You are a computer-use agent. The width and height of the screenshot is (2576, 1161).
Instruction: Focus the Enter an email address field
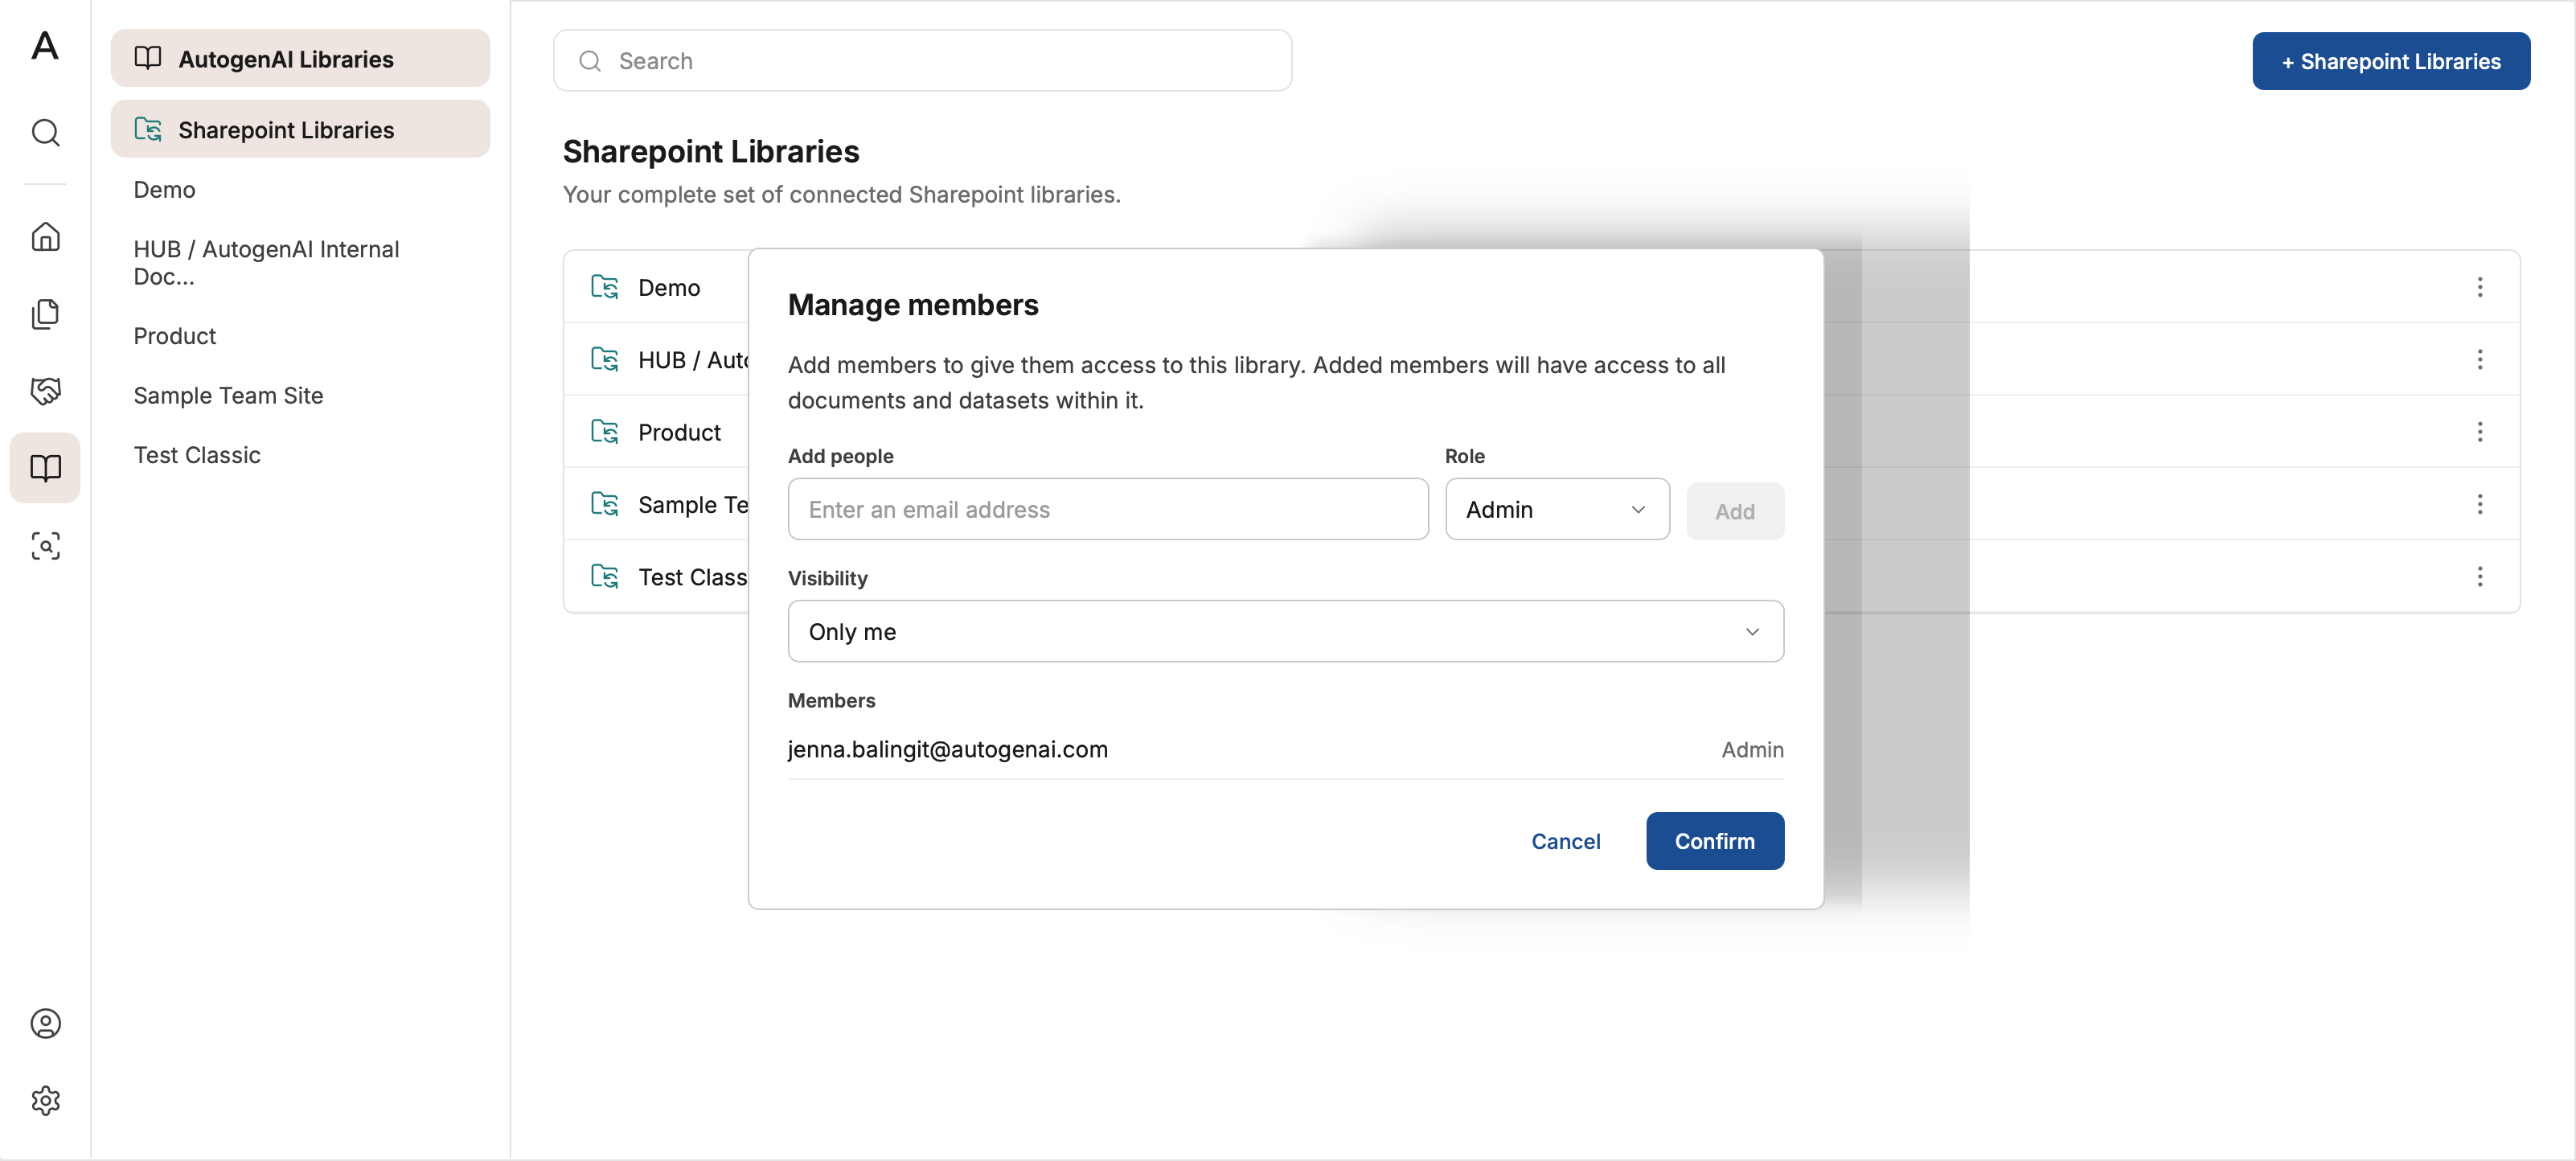[x=1108, y=509]
